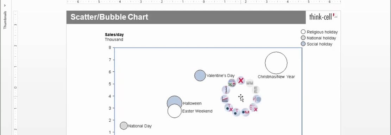The height and width of the screenshot is (135, 391).
Task: Remove labels with T and X icon
Action: coord(229,108)
